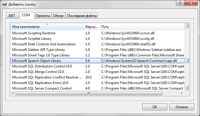
Task: Select Microsoft SQL Merge Control 10.0
Action: point(97,72)
